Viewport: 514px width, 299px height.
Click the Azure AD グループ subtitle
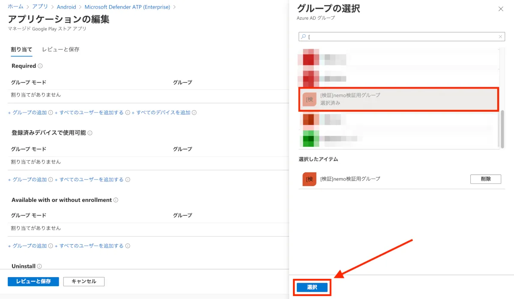[316, 18]
